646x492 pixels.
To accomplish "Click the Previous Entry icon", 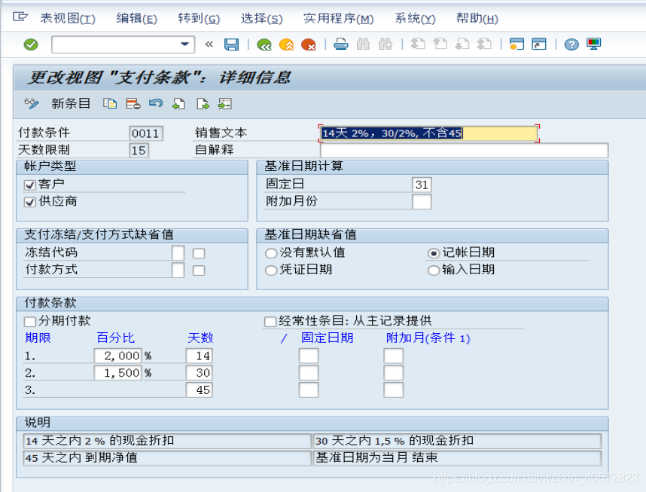I will coord(178,103).
